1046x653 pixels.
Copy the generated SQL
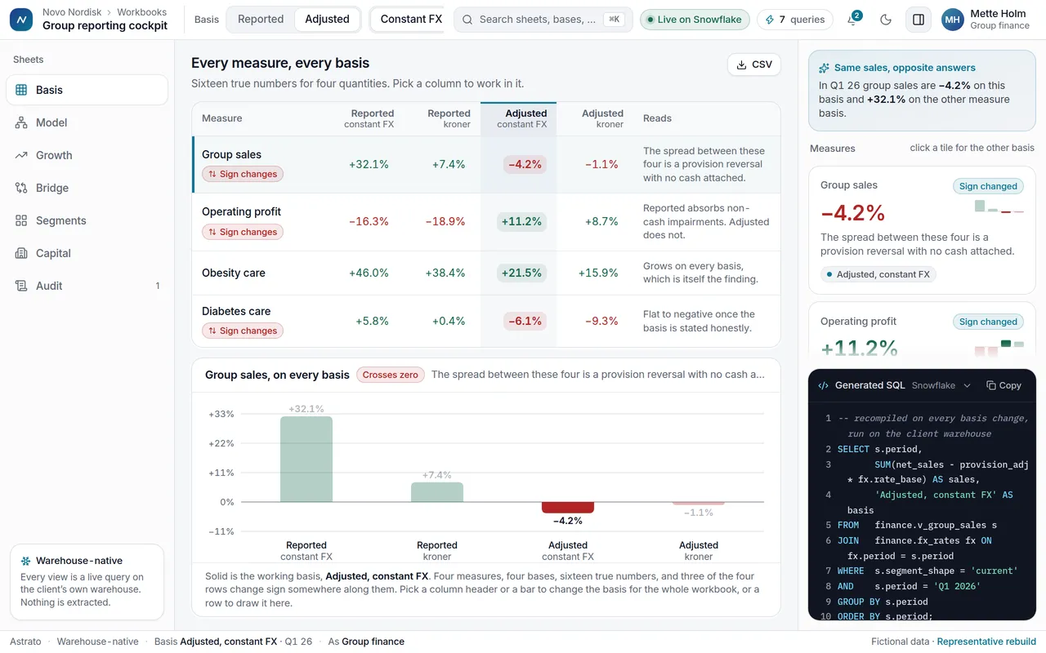click(1004, 385)
